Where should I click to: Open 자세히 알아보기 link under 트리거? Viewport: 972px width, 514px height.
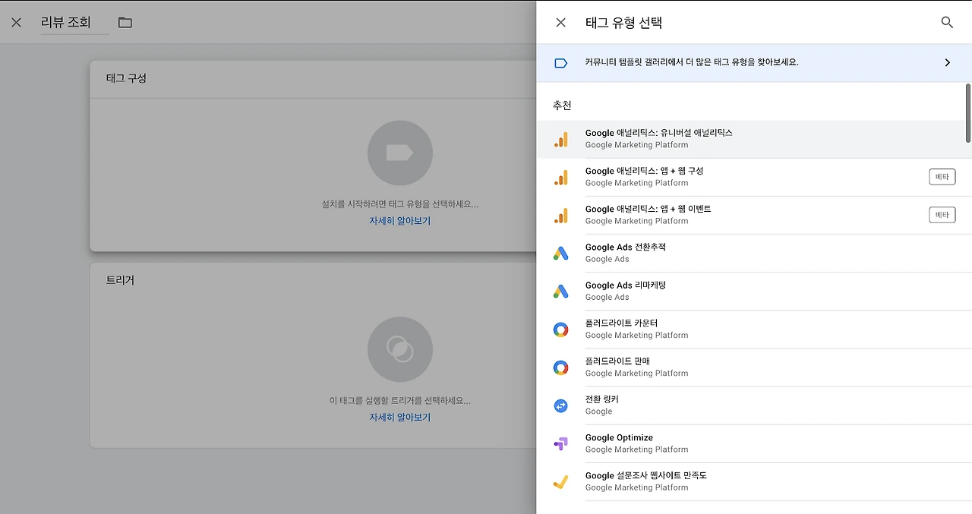pos(399,418)
